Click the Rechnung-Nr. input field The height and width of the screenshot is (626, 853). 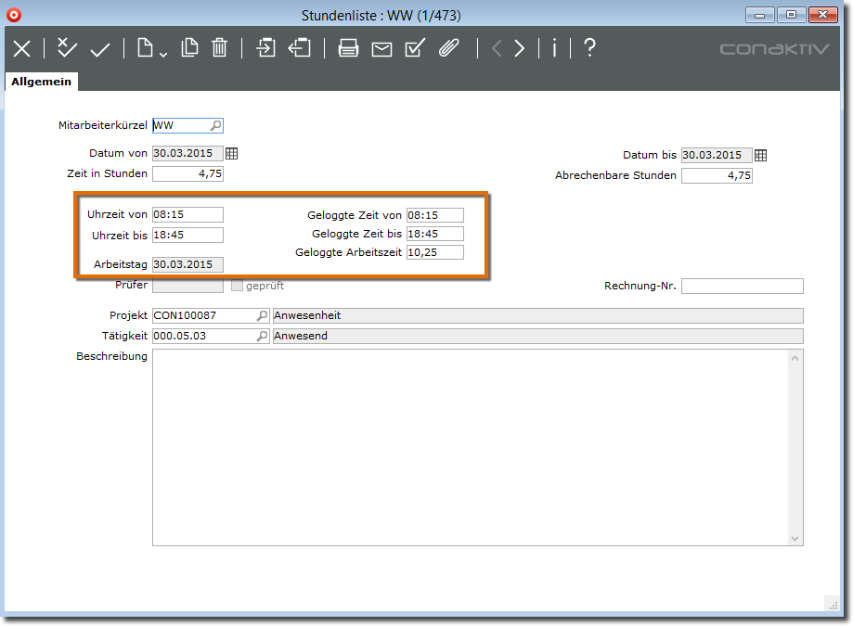742,286
